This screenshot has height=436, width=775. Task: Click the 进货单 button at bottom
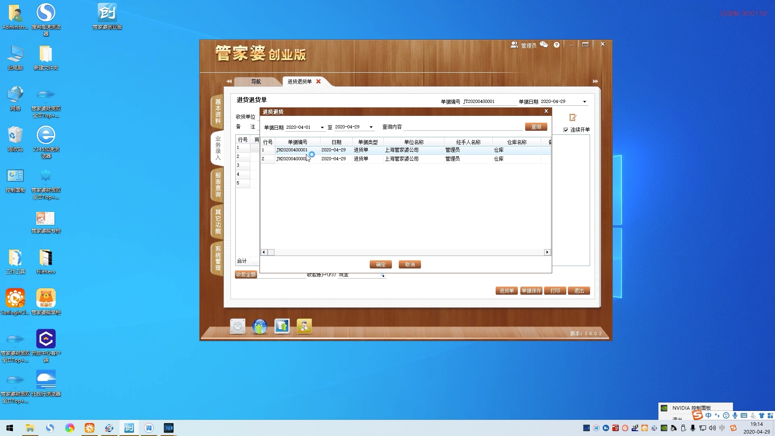[x=507, y=291]
